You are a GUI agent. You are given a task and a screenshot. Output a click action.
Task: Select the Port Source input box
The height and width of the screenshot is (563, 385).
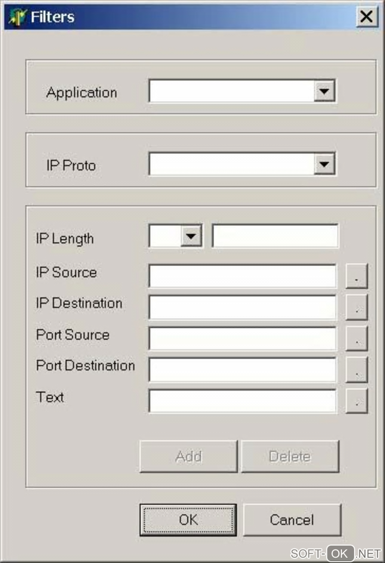coord(242,338)
